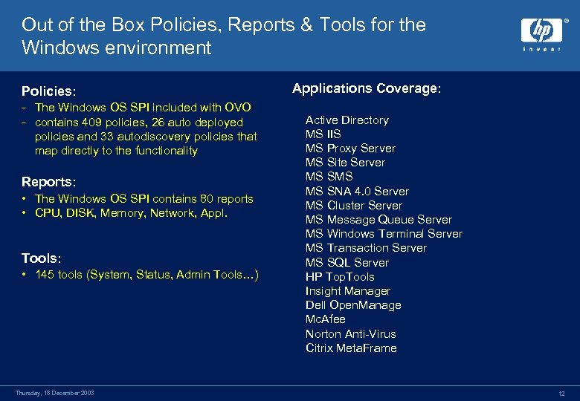Click the footer date 'Thursday, 18 December 2003'
Viewport: 580px width, 401px height.
pos(54,393)
